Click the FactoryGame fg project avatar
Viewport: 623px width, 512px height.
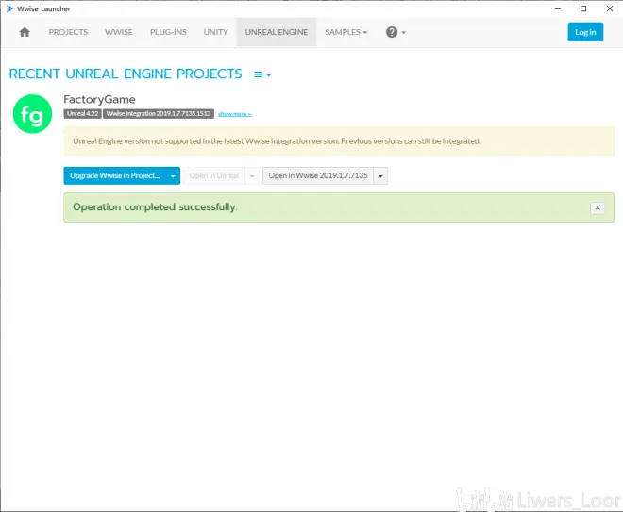click(32, 114)
